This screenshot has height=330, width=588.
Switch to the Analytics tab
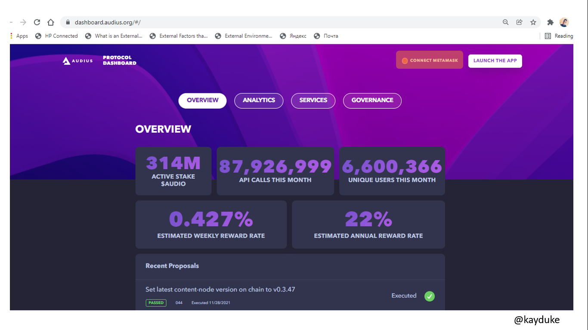tap(259, 101)
